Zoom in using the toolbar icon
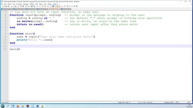Screen dimensions: 193x108 click(x=37, y=6)
